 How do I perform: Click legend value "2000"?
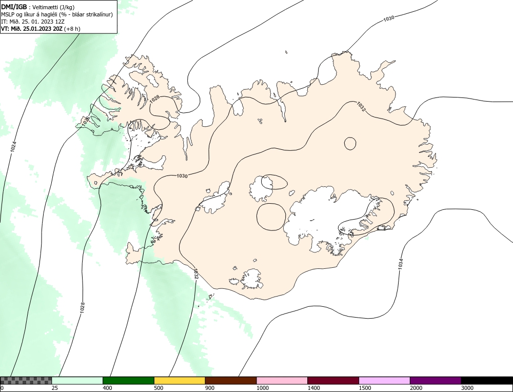[416, 388]
